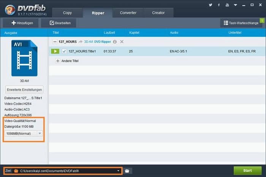This screenshot has height=177, width=266.
Task: Click the Auflösung:720x396 text
Action: (18, 115)
